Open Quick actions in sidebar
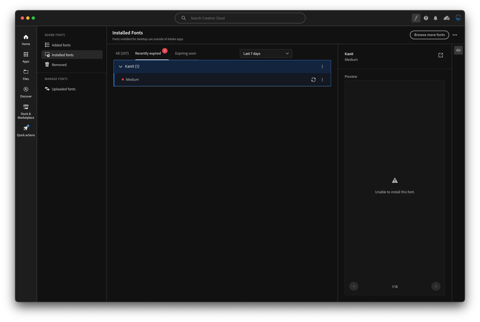The height and width of the screenshot is (322, 480). [26, 131]
